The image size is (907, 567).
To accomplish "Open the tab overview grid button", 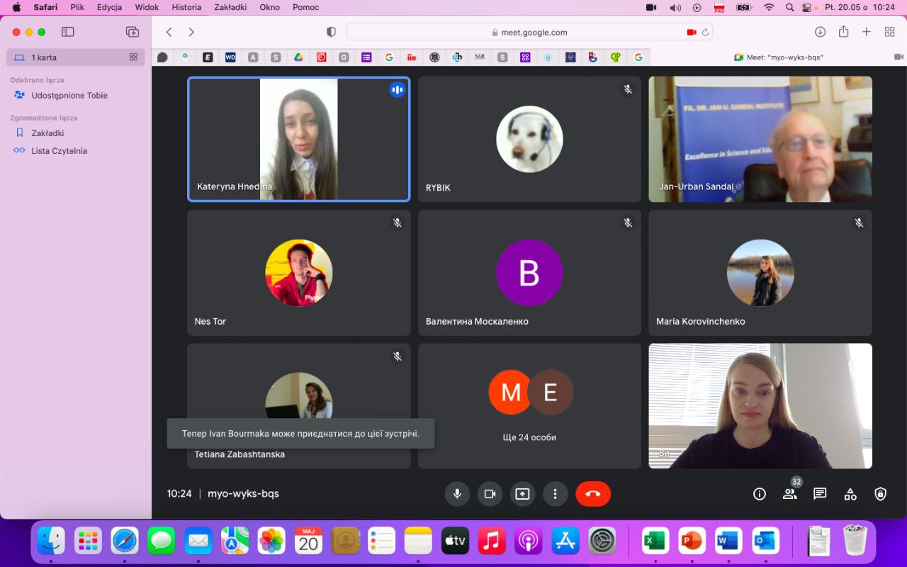I will (889, 32).
